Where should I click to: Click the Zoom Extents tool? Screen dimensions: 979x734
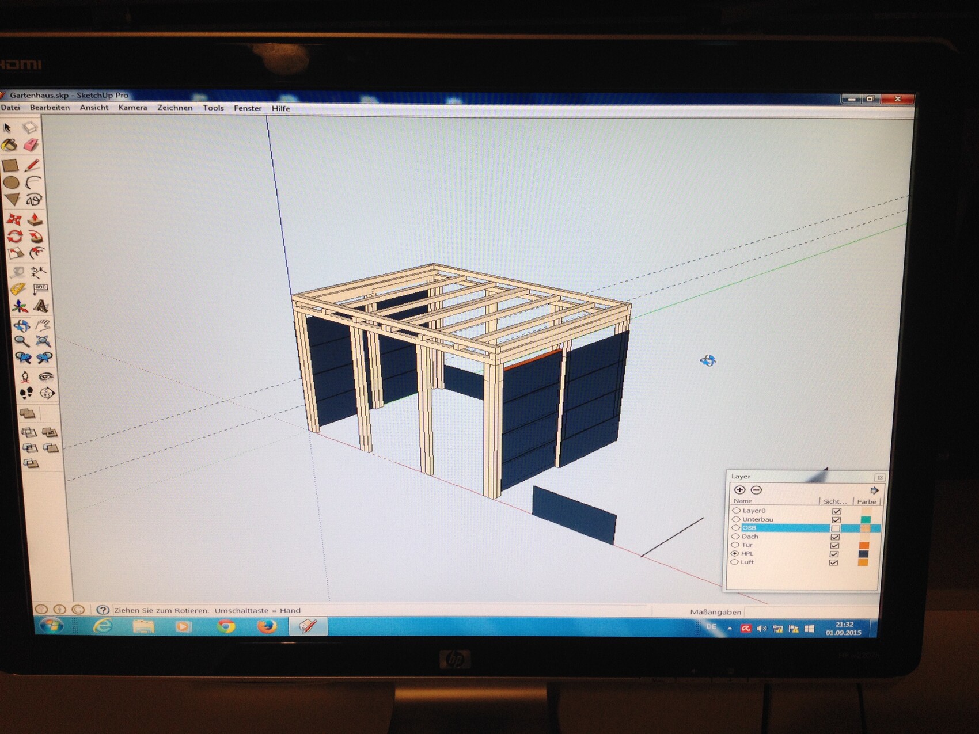tap(43, 341)
